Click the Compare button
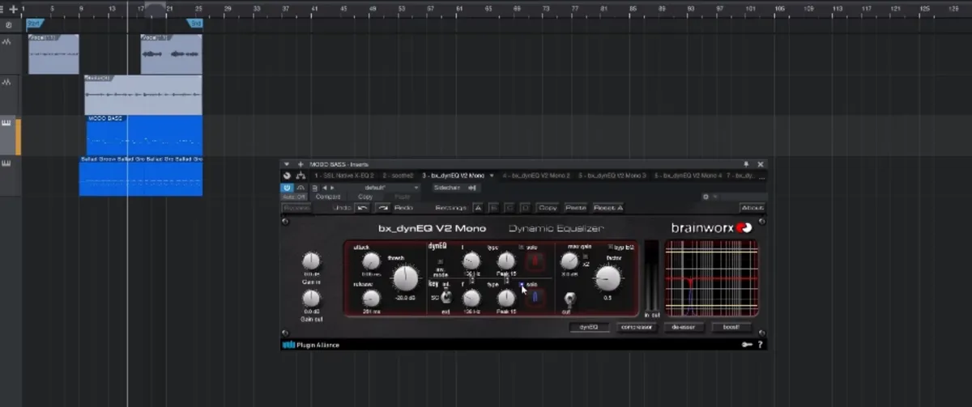Screen dimensions: 972x407 pyautogui.click(x=327, y=197)
